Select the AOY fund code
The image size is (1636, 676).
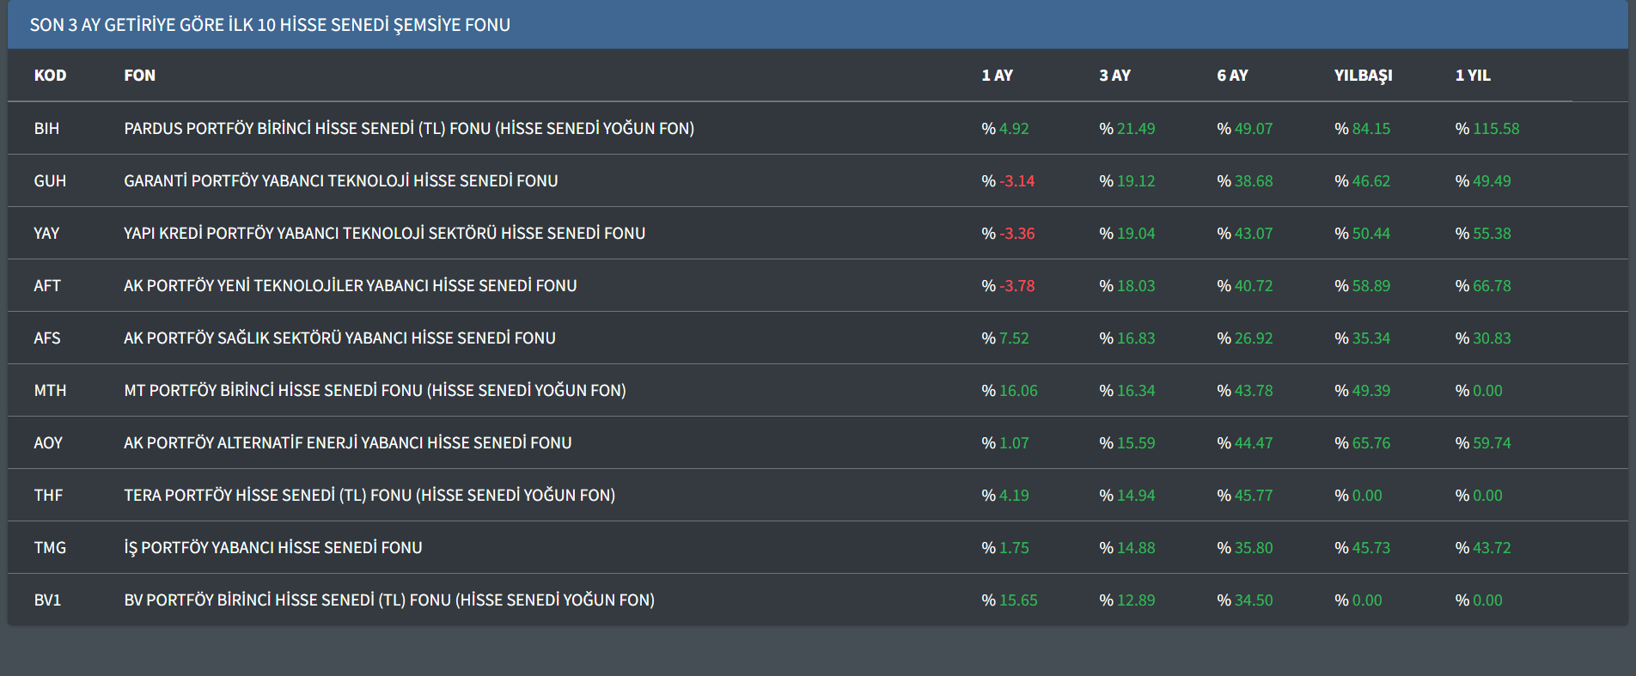(x=48, y=443)
